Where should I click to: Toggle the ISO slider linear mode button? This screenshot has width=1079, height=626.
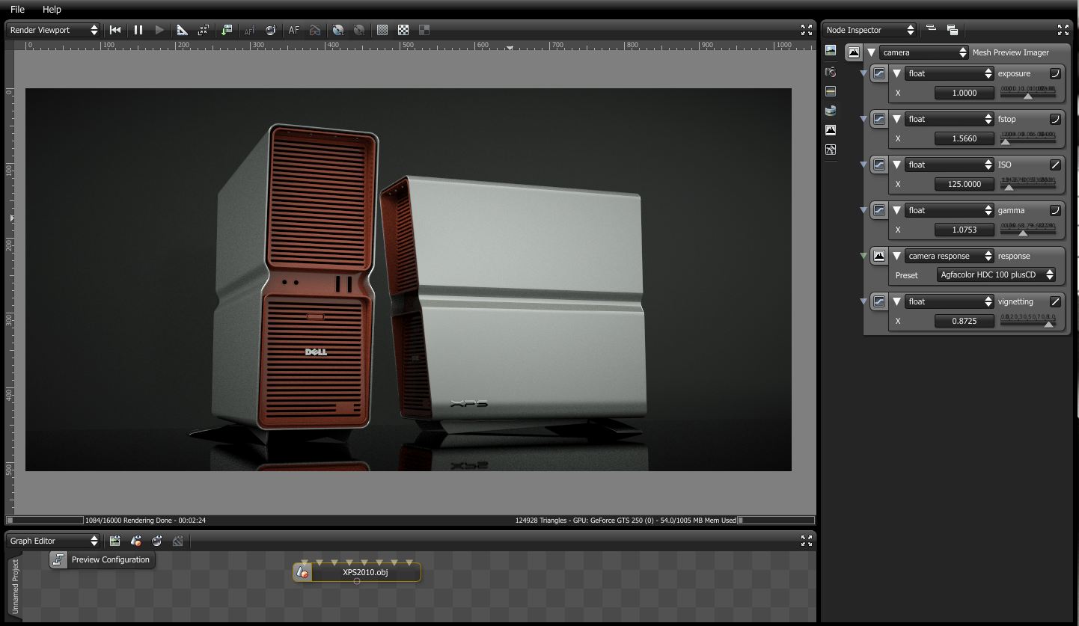[x=1055, y=165]
